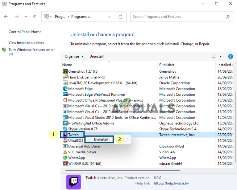Click the Forward navigation arrow
The width and height of the screenshot is (237, 190).
coord(17,17)
